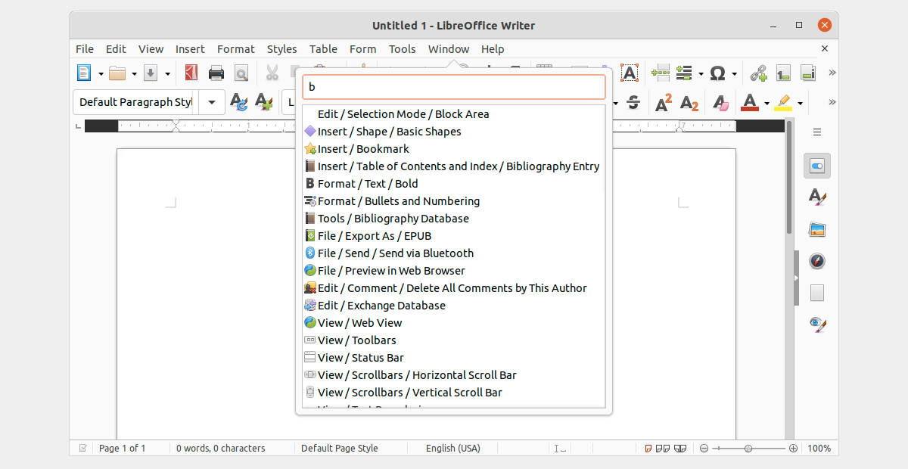The width and height of the screenshot is (908, 469).
Task: Select Format / Text / Bold from the results
Action: click(367, 183)
